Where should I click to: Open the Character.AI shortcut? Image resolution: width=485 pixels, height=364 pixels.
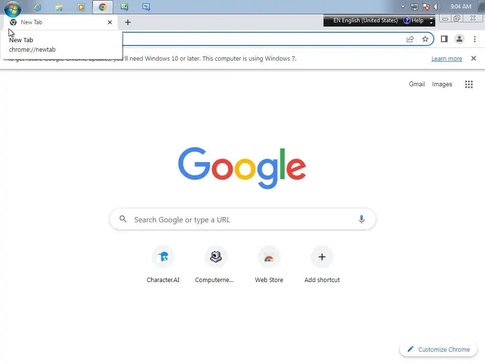click(163, 264)
